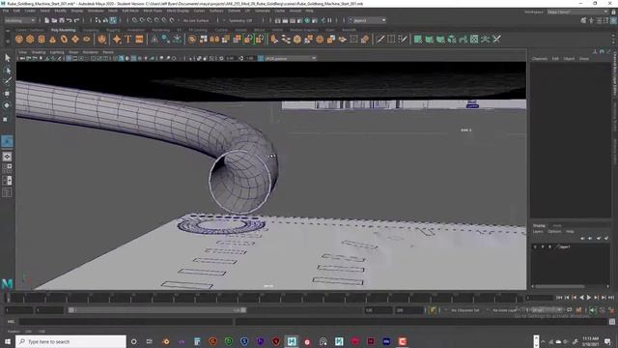Toggle Snap to Points magnet icon
This screenshot has width=618, height=348.
[150, 20]
